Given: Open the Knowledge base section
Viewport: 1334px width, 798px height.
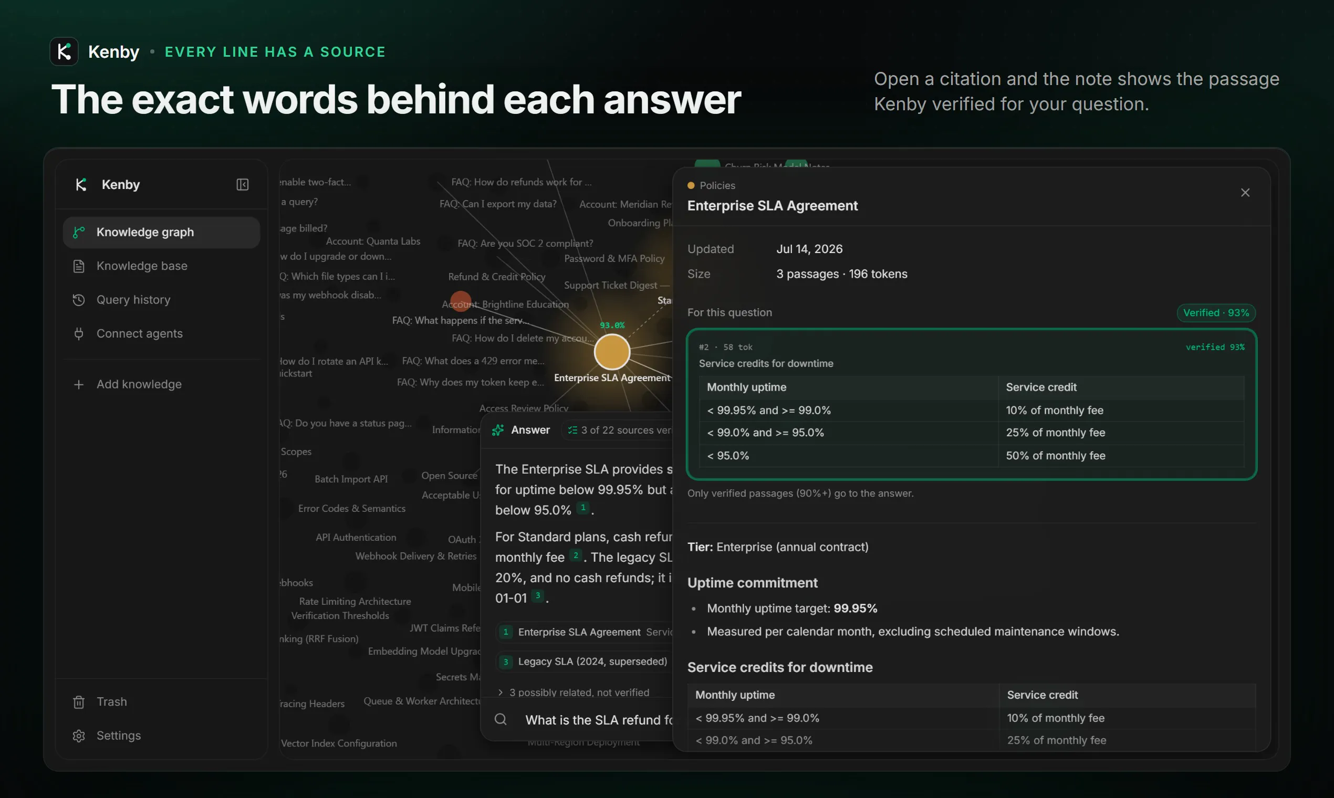Looking at the screenshot, I should (x=161, y=266).
